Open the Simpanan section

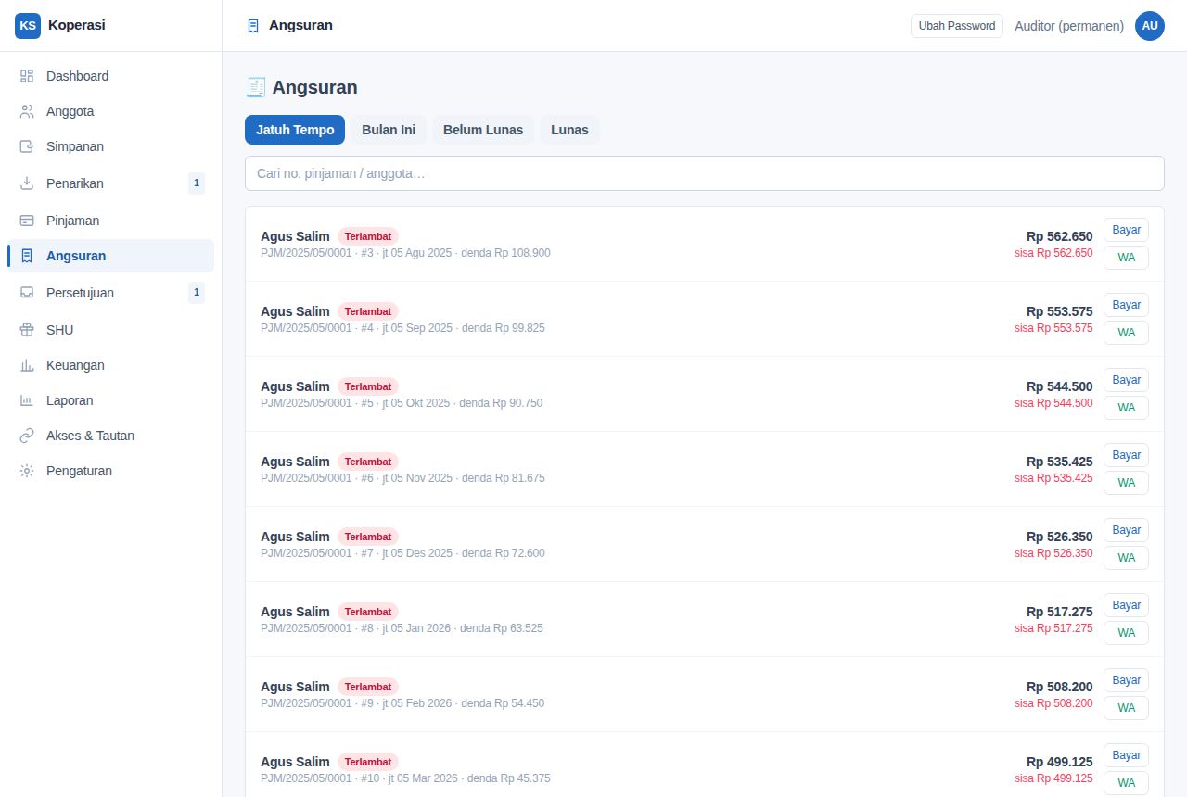(110, 146)
